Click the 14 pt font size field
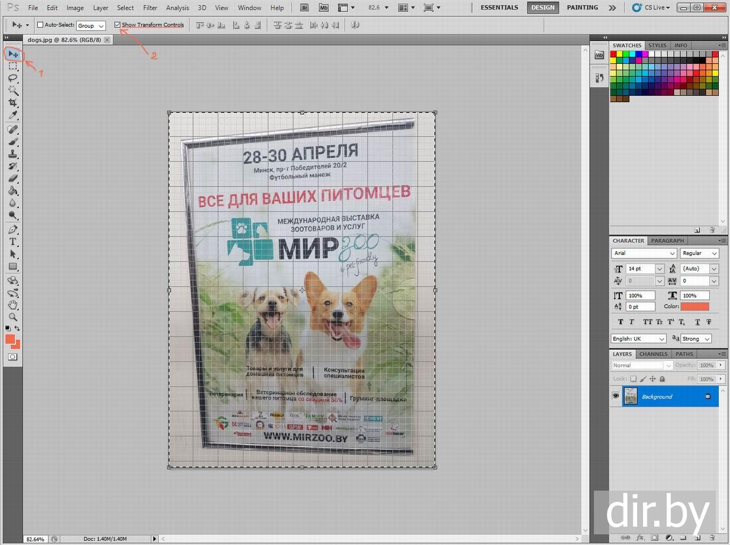730x545 pixels. [x=639, y=269]
